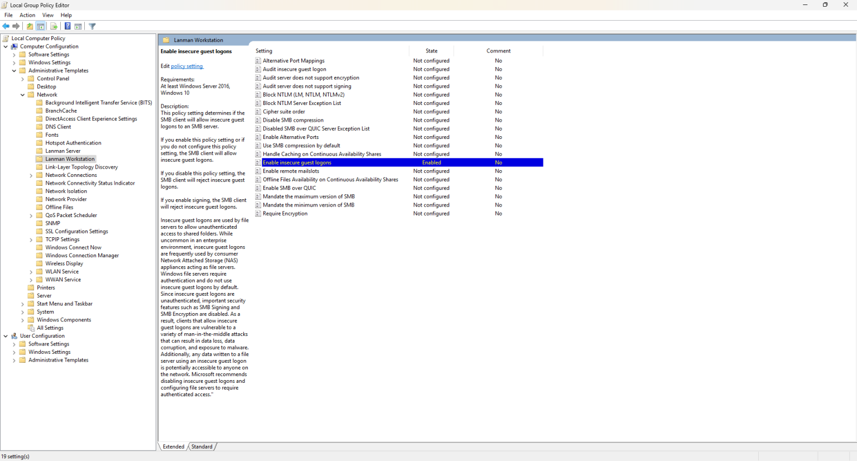Expand the User Configuration Administrative Templates node

click(x=13, y=360)
